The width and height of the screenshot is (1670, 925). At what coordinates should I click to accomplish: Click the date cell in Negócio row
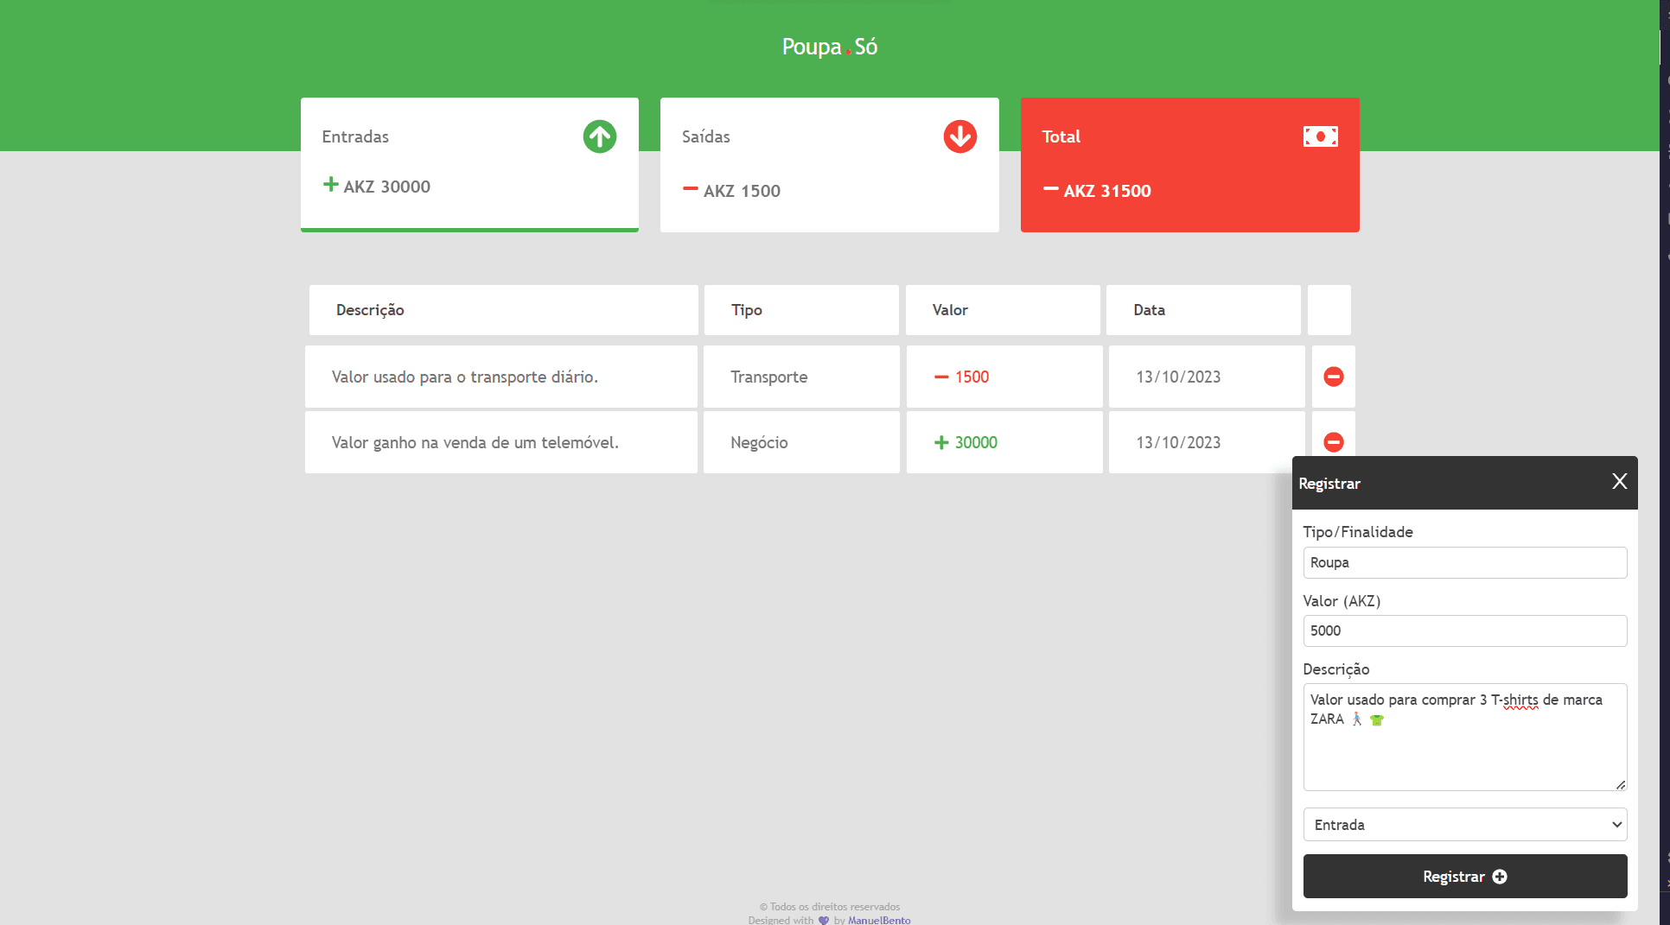[1207, 442]
